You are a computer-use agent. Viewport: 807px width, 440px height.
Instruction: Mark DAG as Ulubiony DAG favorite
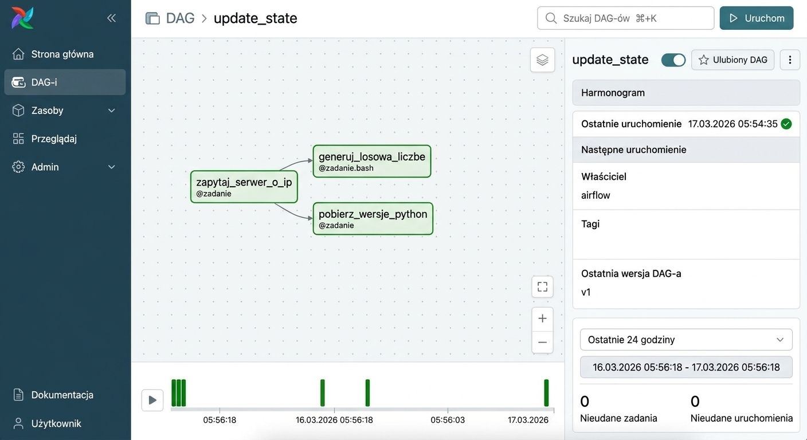click(732, 60)
